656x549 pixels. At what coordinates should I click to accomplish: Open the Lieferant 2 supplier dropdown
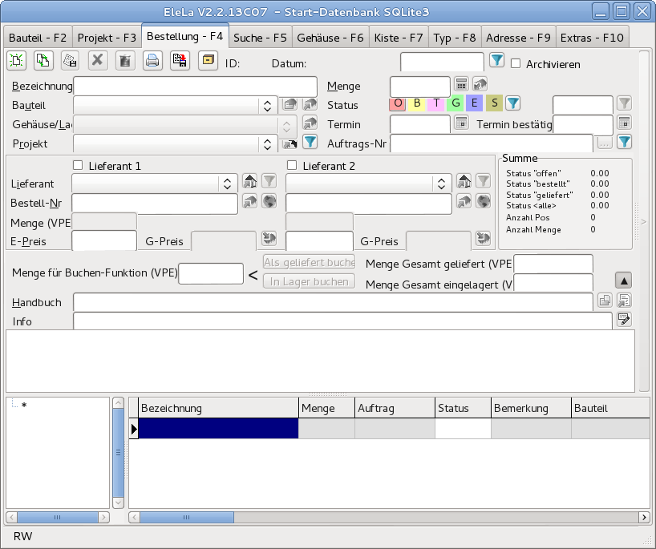pos(369,184)
